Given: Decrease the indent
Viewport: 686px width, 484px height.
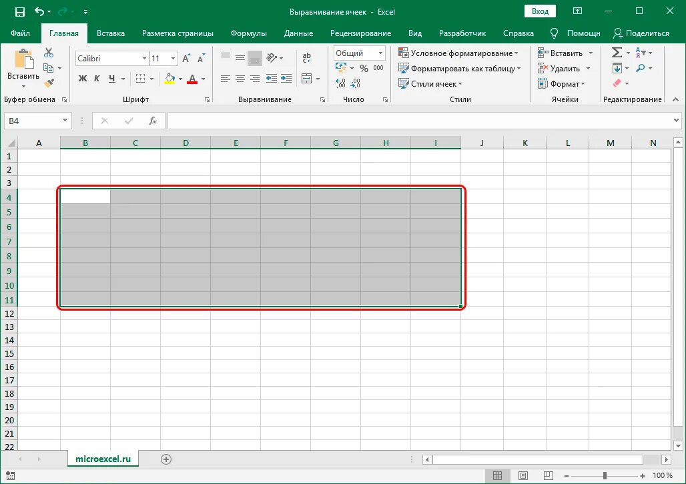Looking at the screenshot, I should coord(271,79).
